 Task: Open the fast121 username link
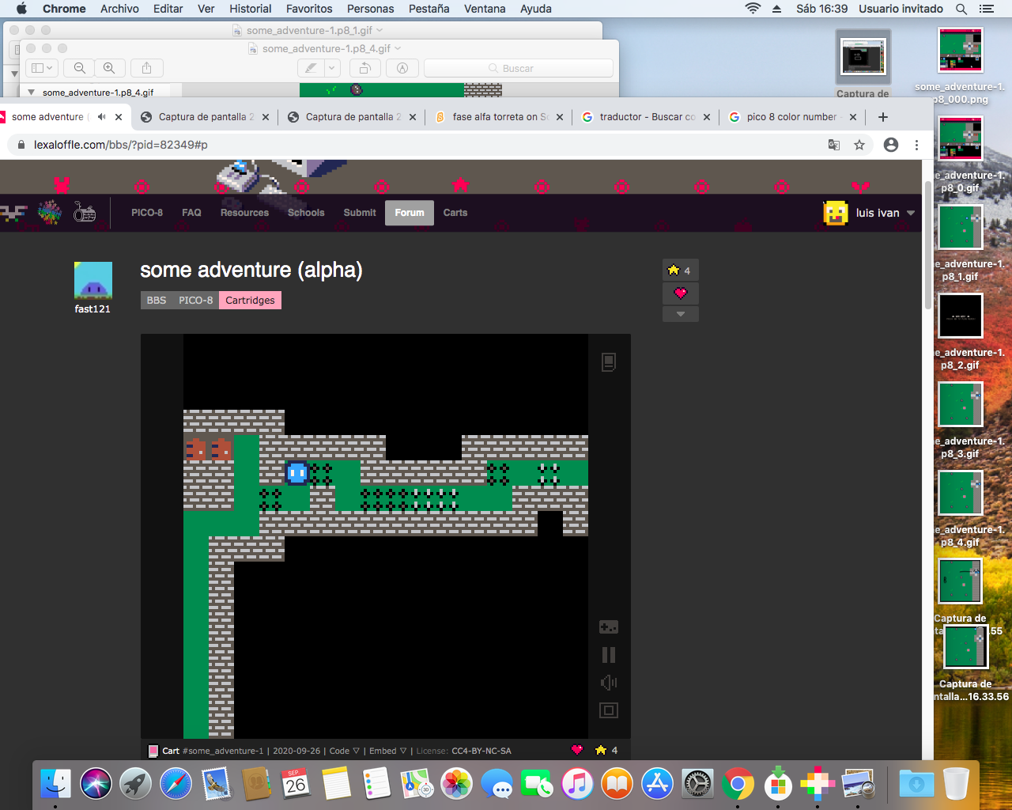pyautogui.click(x=93, y=309)
